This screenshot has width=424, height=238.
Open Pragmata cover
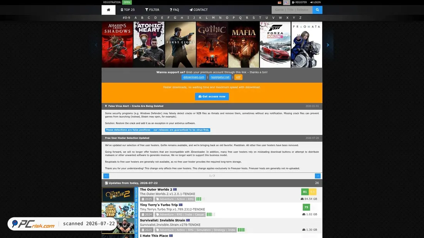tap(307, 45)
